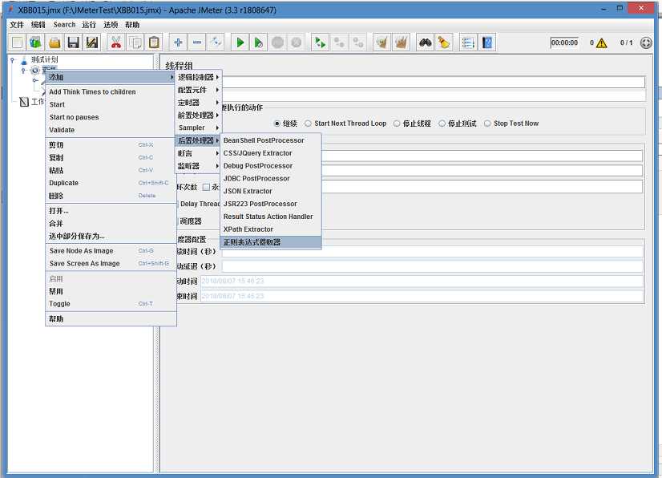Click the Function Helper list icon
This screenshot has width=662, height=478.
pyautogui.click(x=468, y=43)
